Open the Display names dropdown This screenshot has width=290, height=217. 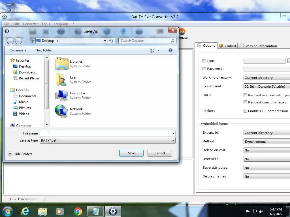pyautogui.click(x=267, y=176)
